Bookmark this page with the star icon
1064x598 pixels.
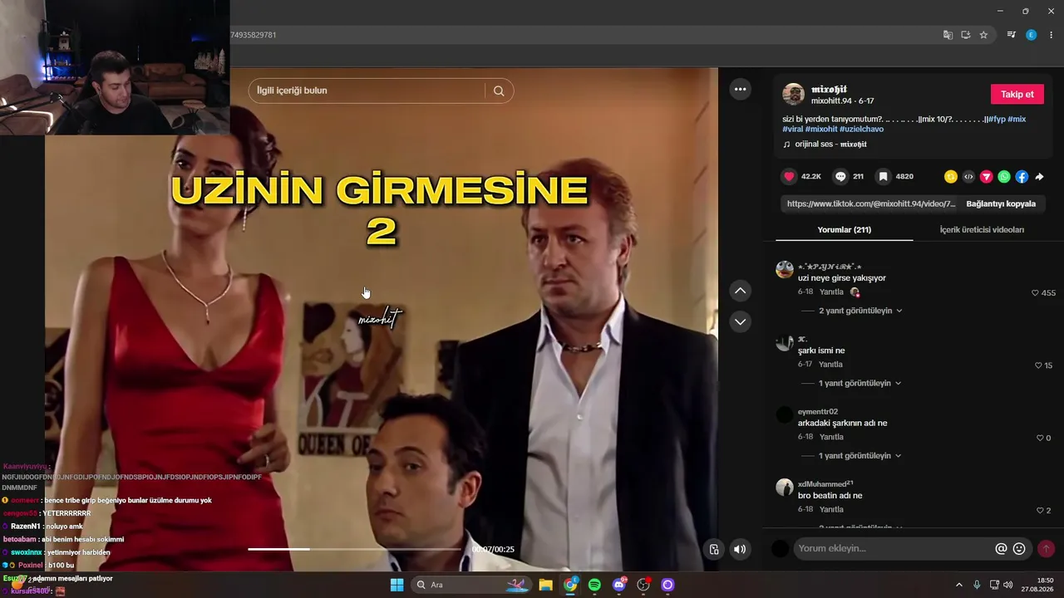point(983,35)
